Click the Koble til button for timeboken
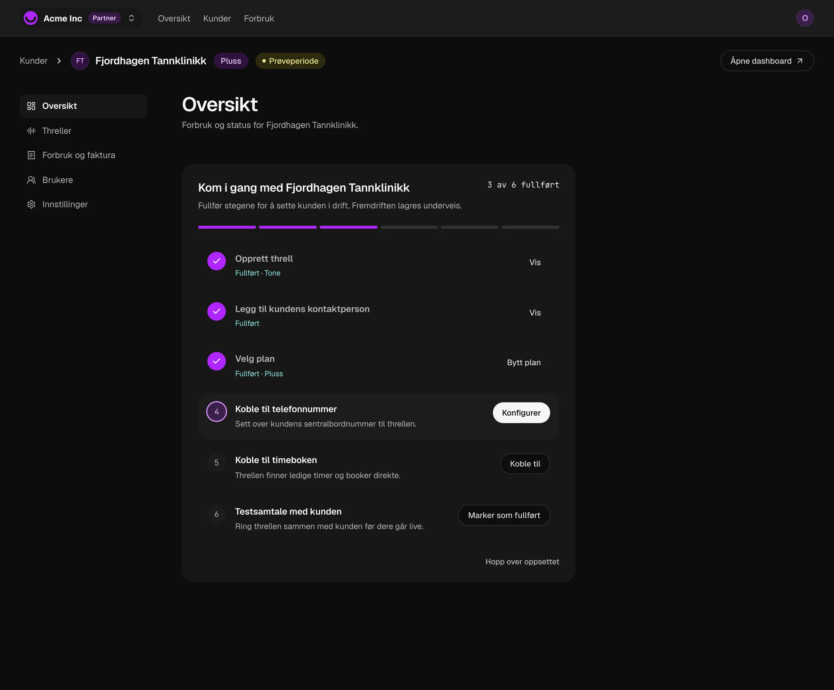 [x=525, y=464]
